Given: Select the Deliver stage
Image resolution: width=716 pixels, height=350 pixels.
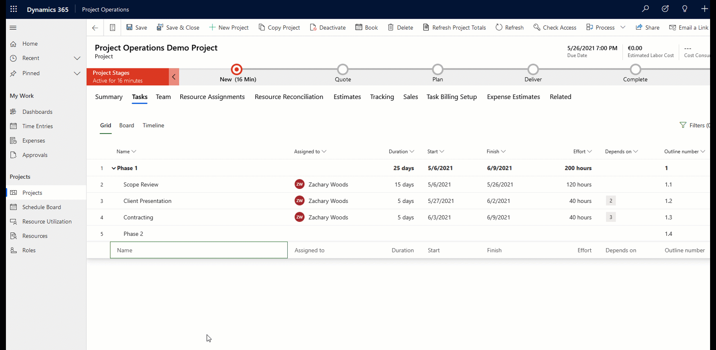Looking at the screenshot, I should coord(533,69).
